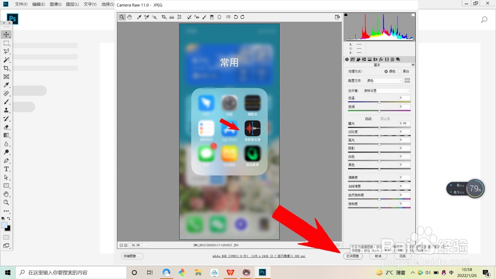
Task: Click the 曝光 exposure slider handle
Action: [379, 128]
